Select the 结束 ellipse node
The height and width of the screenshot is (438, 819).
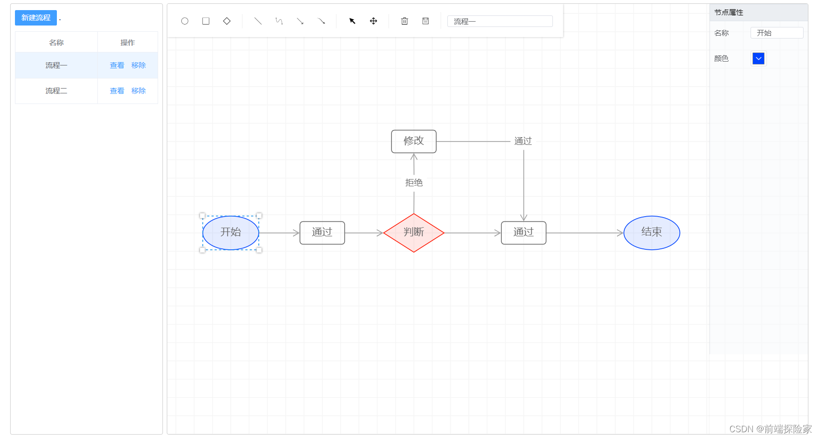(652, 233)
